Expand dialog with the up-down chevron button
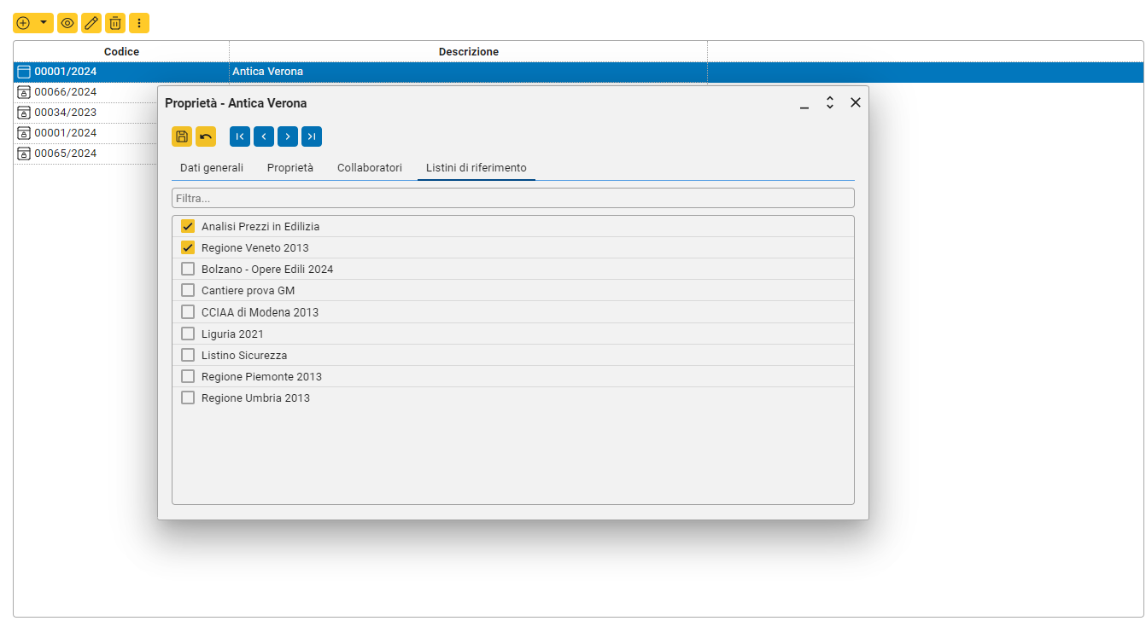The width and height of the screenshot is (1146, 621). [829, 102]
